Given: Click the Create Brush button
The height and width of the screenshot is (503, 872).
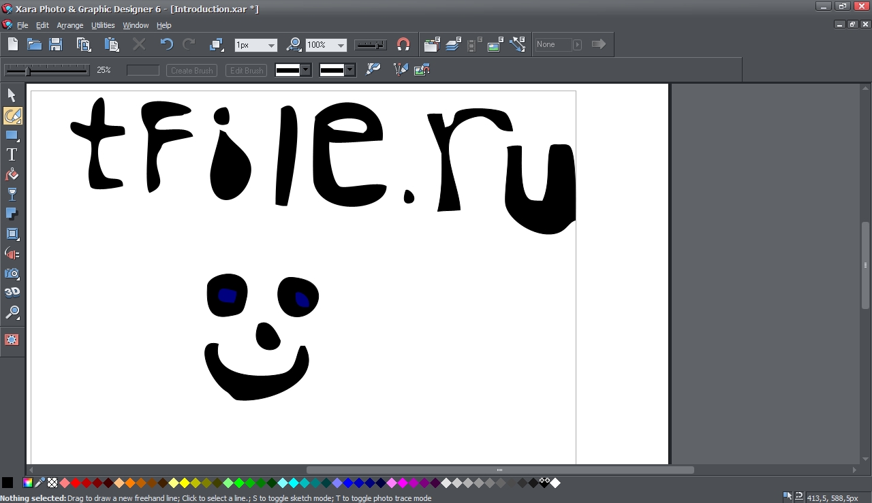Looking at the screenshot, I should click(x=191, y=70).
